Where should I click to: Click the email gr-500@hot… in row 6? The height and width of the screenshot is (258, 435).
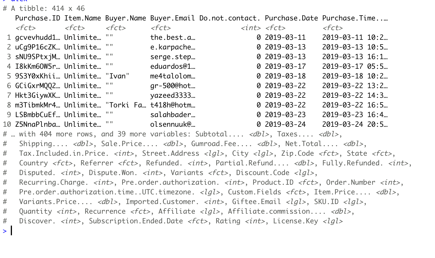173,86
